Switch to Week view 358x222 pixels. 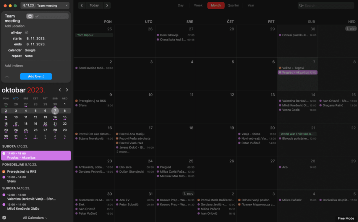point(198,5)
